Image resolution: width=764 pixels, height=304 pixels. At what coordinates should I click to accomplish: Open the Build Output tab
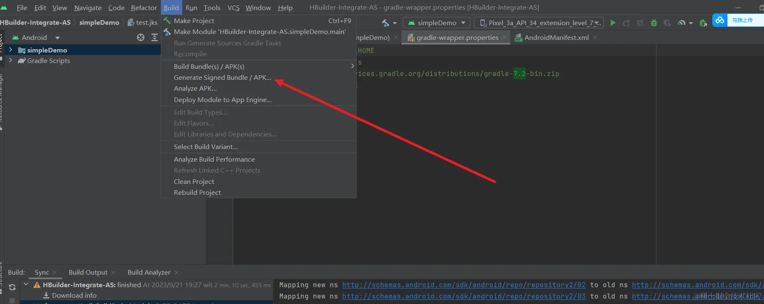88,273
